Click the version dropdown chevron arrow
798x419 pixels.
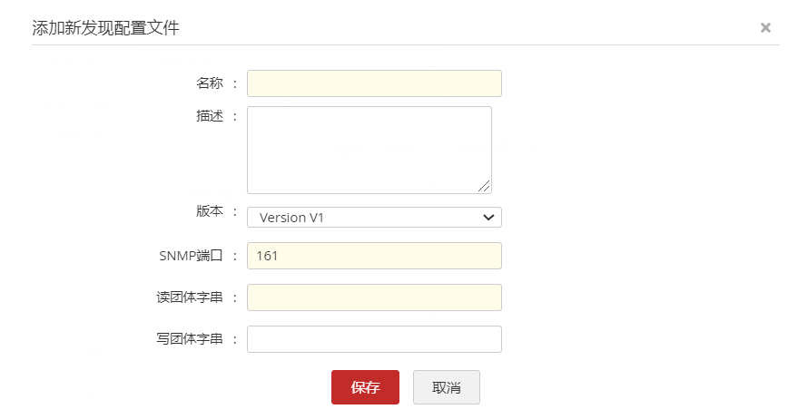[488, 218]
